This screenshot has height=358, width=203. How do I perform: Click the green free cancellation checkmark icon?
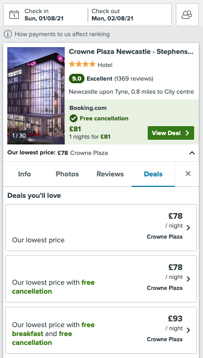tap(74, 118)
